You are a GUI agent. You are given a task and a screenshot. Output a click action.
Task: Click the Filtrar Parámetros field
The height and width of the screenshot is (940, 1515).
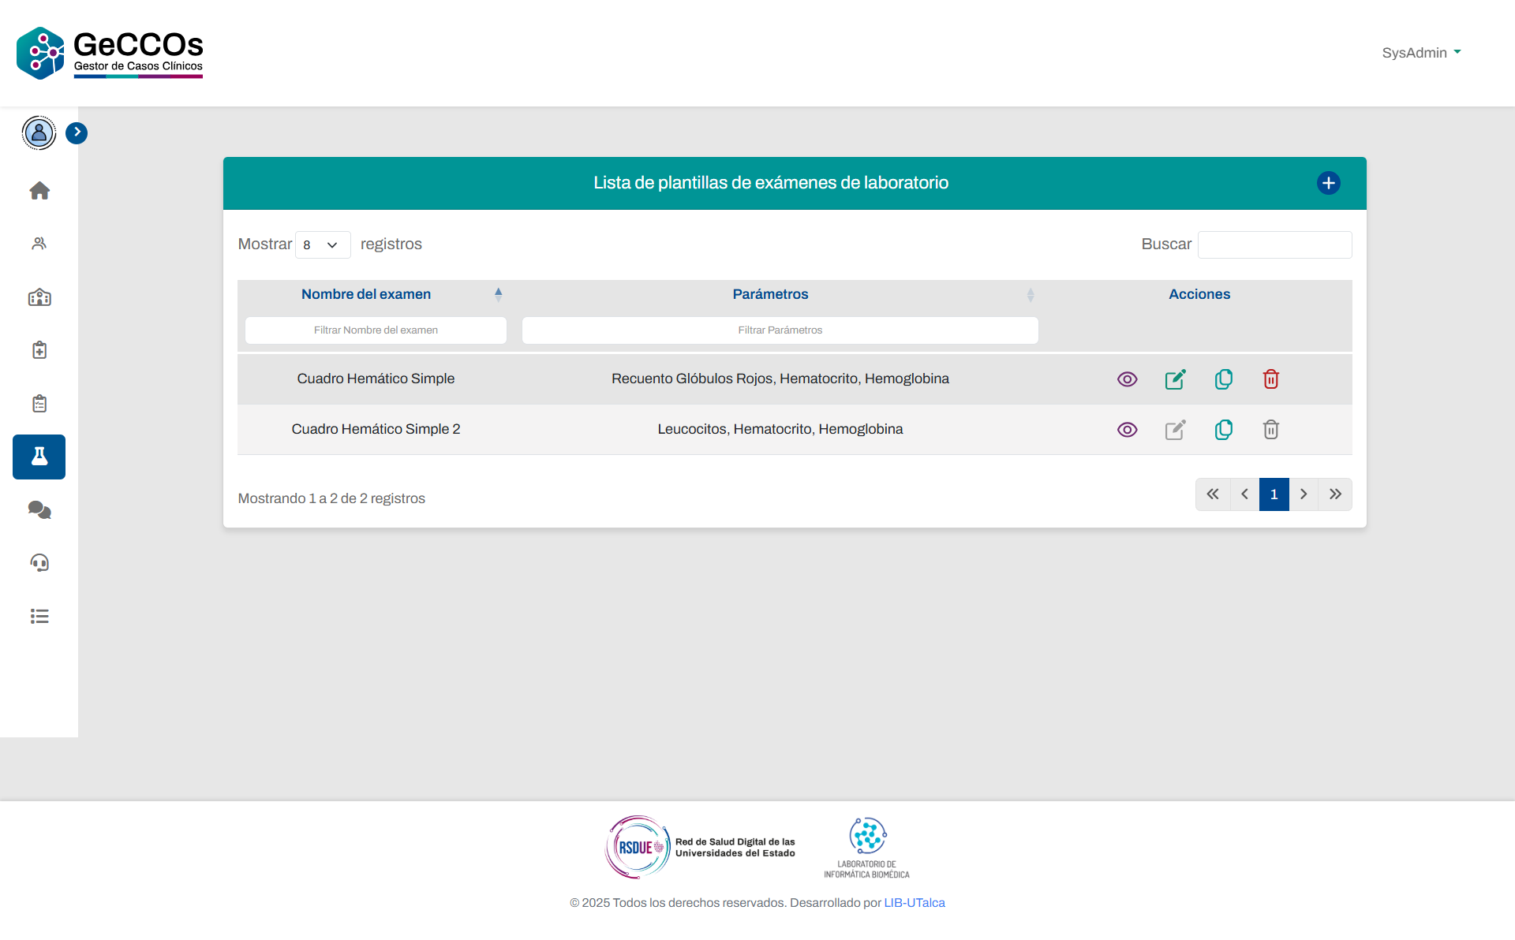(x=780, y=330)
